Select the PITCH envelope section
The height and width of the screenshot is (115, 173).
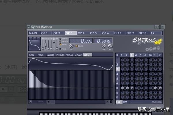60,55
